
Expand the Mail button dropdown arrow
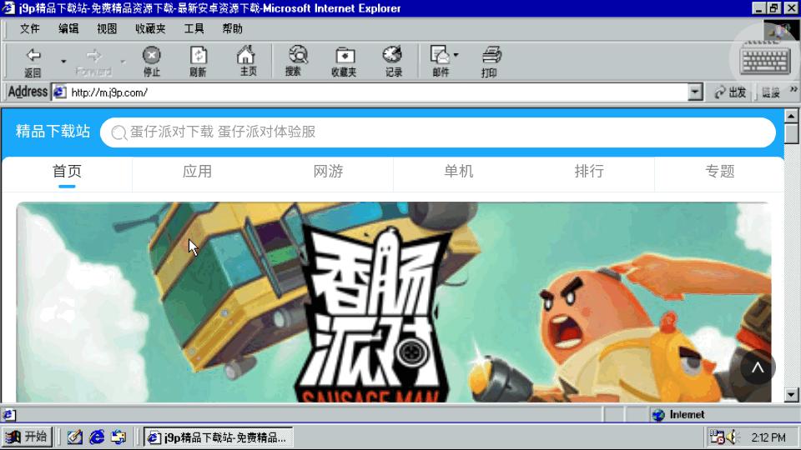pyautogui.click(x=456, y=56)
